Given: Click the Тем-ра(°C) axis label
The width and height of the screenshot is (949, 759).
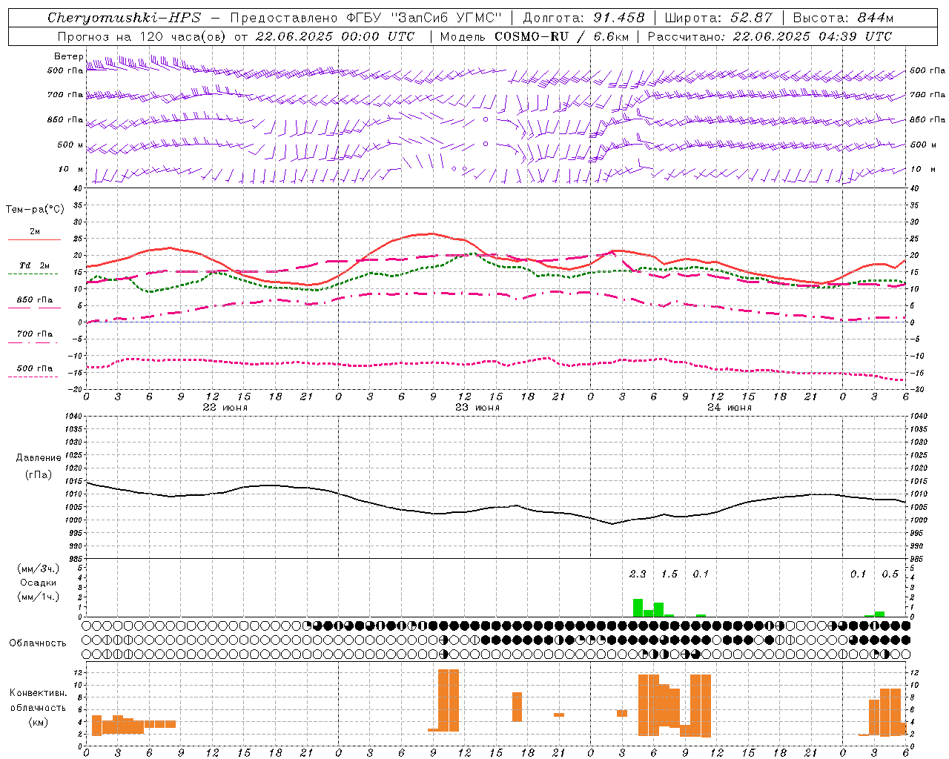Looking at the screenshot, I should point(35,210).
